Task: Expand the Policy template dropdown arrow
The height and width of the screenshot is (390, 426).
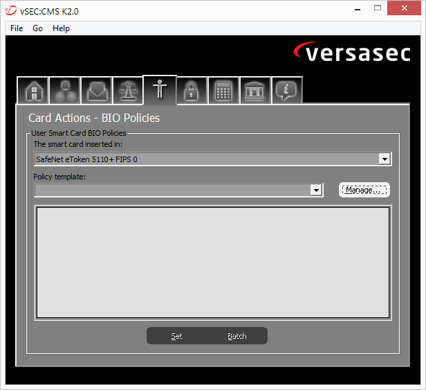Action: [x=316, y=190]
